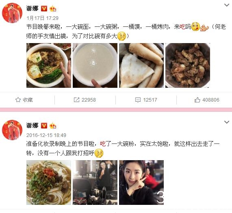Open the selfie photo with peace sign
The height and width of the screenshot is (213, 232).
(141, 183)
